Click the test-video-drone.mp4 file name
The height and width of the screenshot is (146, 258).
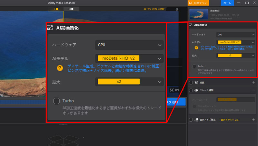pyautogui.click(x=221, y=19)
